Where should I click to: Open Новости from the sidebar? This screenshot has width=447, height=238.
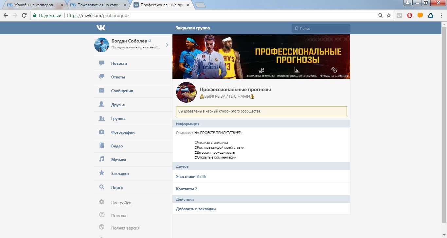(119, 63)
